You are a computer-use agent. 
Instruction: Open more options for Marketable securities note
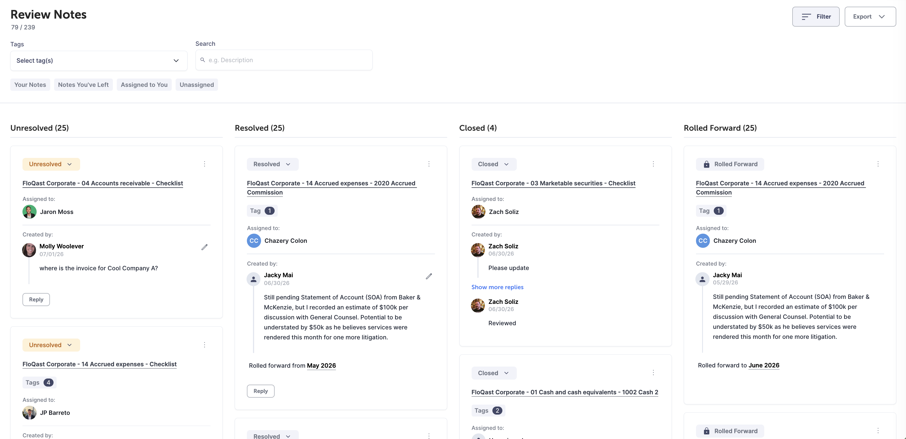coord(653,164)
